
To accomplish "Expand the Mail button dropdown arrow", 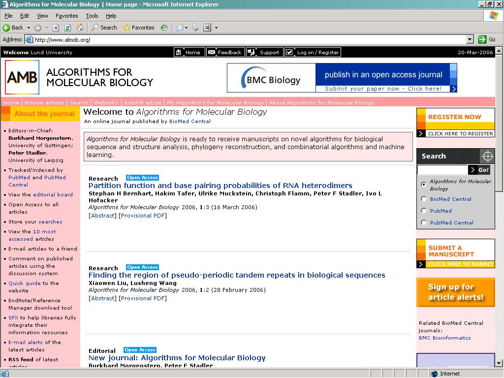I will [x=186, y=28].
